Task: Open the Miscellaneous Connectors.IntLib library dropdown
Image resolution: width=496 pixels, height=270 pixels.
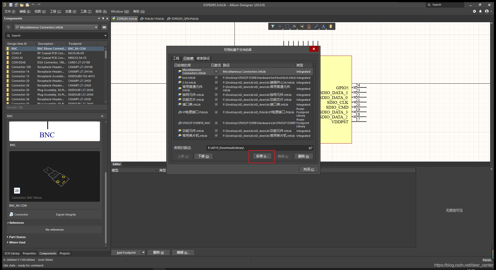Action: 96,27
